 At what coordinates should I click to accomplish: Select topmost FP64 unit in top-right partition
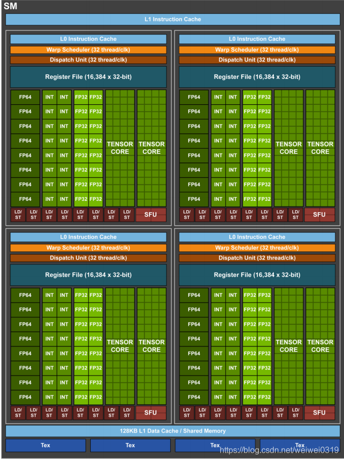[x=194, y=97]
